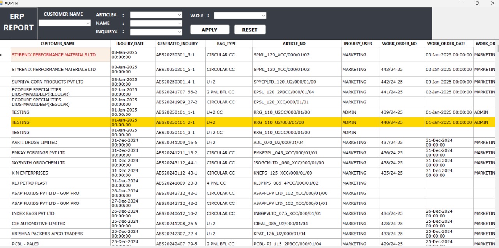Click article RRG_110_U2/000/01/00 in highlighted row
This screenshot has width=499, height=248.
[x=297, y=122]
